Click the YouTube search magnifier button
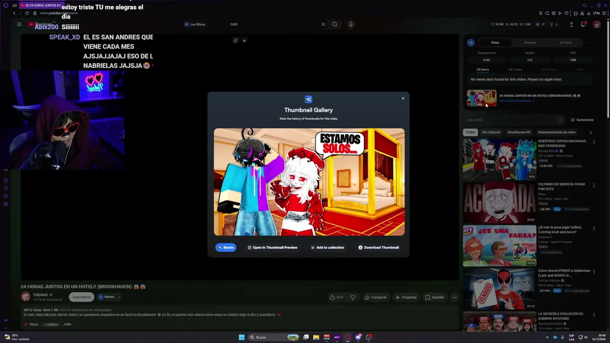This screenshot has height=343, width=610. pos(335,24)
